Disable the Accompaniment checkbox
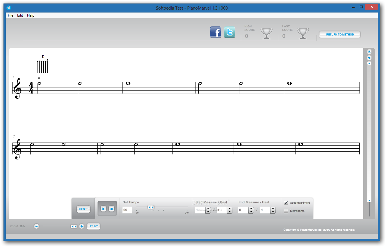386x247 pixels. pyautogui.click(x=286, y=203)
